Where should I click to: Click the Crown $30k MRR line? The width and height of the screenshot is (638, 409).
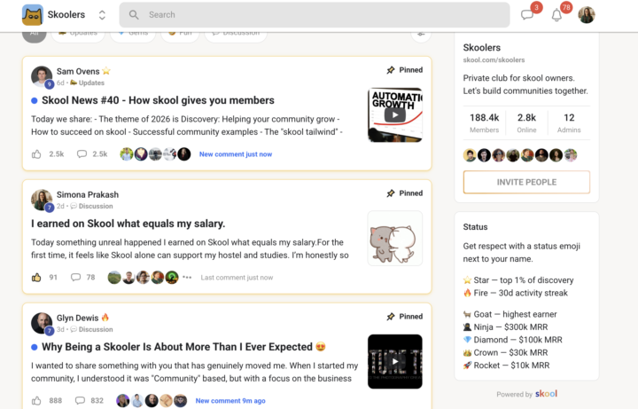505,352
